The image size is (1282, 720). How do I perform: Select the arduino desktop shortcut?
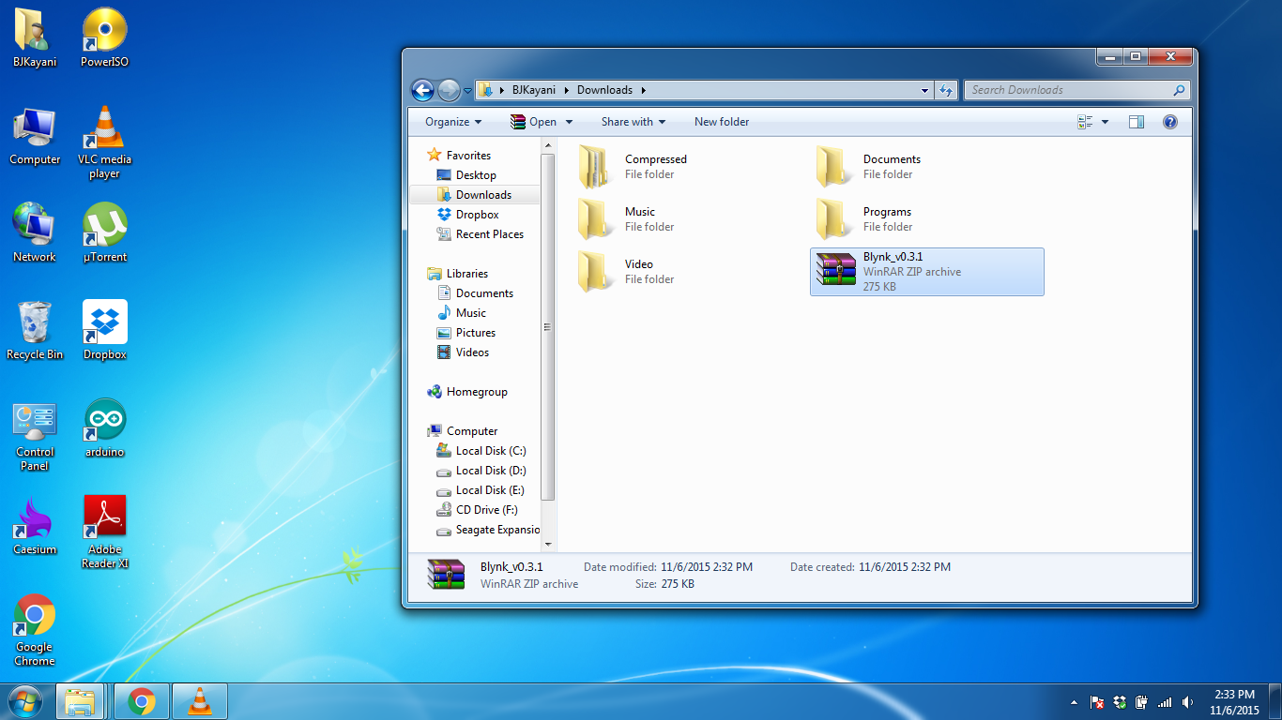(104, 428)
